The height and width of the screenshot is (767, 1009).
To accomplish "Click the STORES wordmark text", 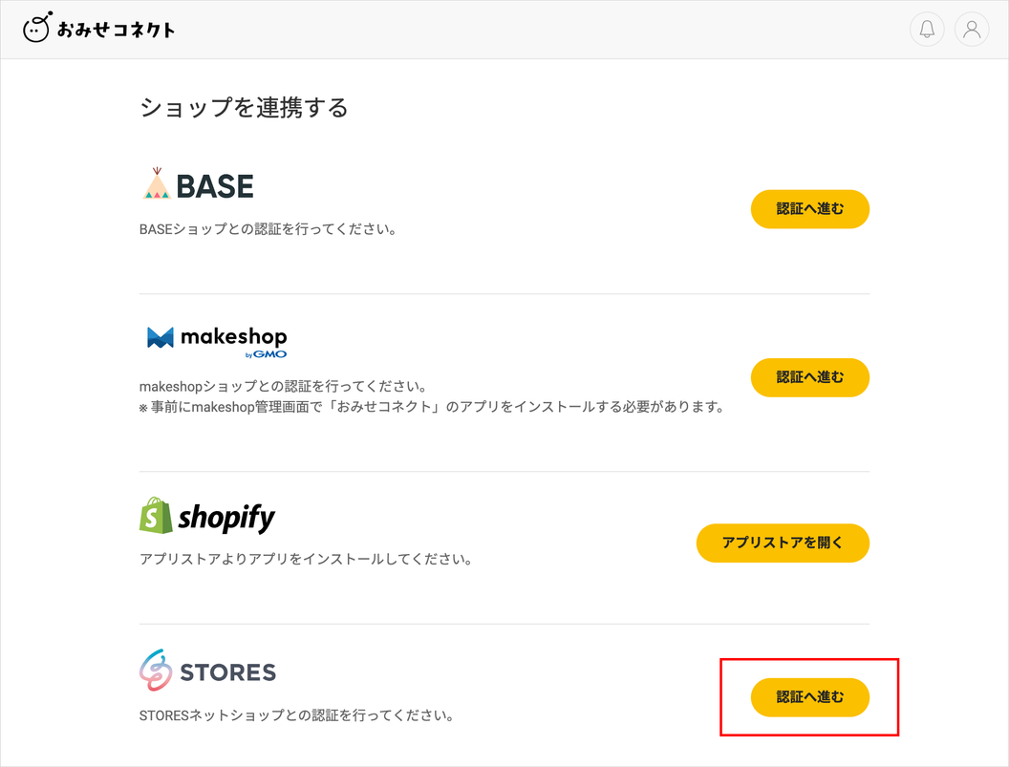I will tap(227, 672).
